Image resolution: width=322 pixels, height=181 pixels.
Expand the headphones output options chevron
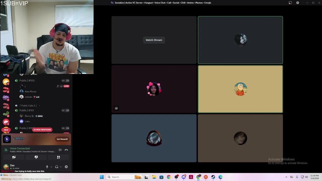coord(61,167)
